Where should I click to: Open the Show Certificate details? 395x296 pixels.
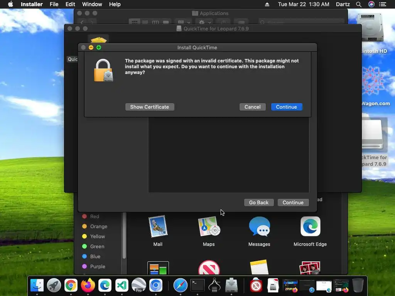point(149,107)
